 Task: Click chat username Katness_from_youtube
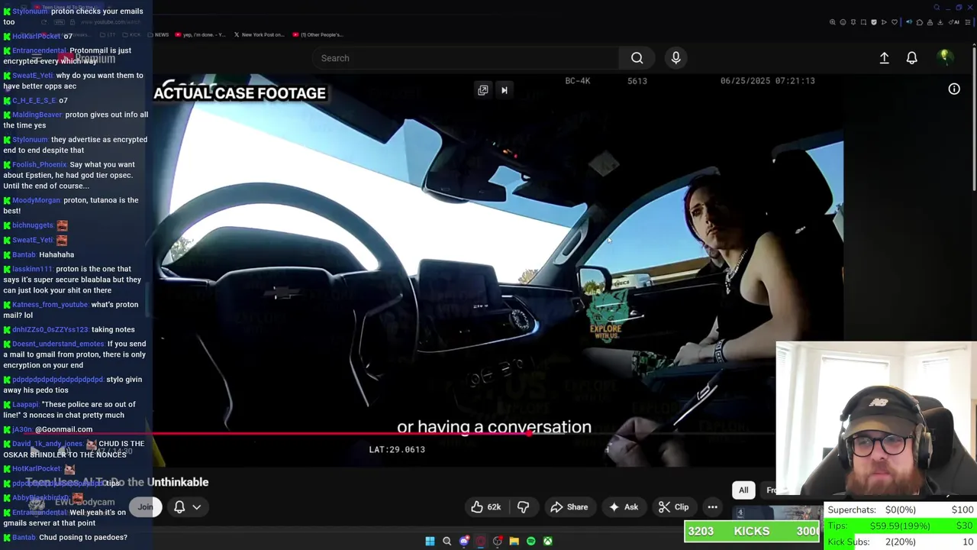click(x=50, y=305)
